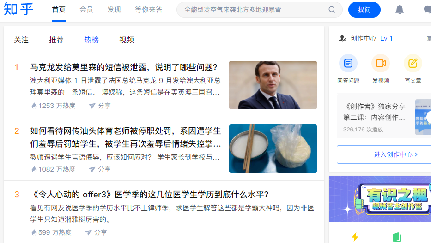The width and height of the screenshot is (431, 243).
Task: Switch to the 推荐 tab
Action: pyautogui.click(x=56, y=40)
